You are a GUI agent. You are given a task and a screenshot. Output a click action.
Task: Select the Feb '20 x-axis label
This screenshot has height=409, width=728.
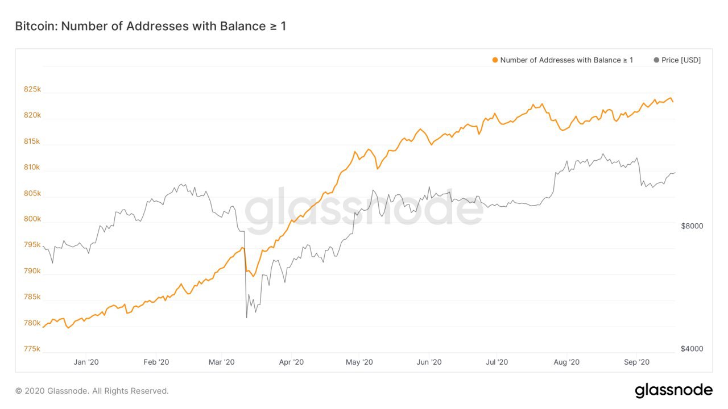click(x=156, y=362)
